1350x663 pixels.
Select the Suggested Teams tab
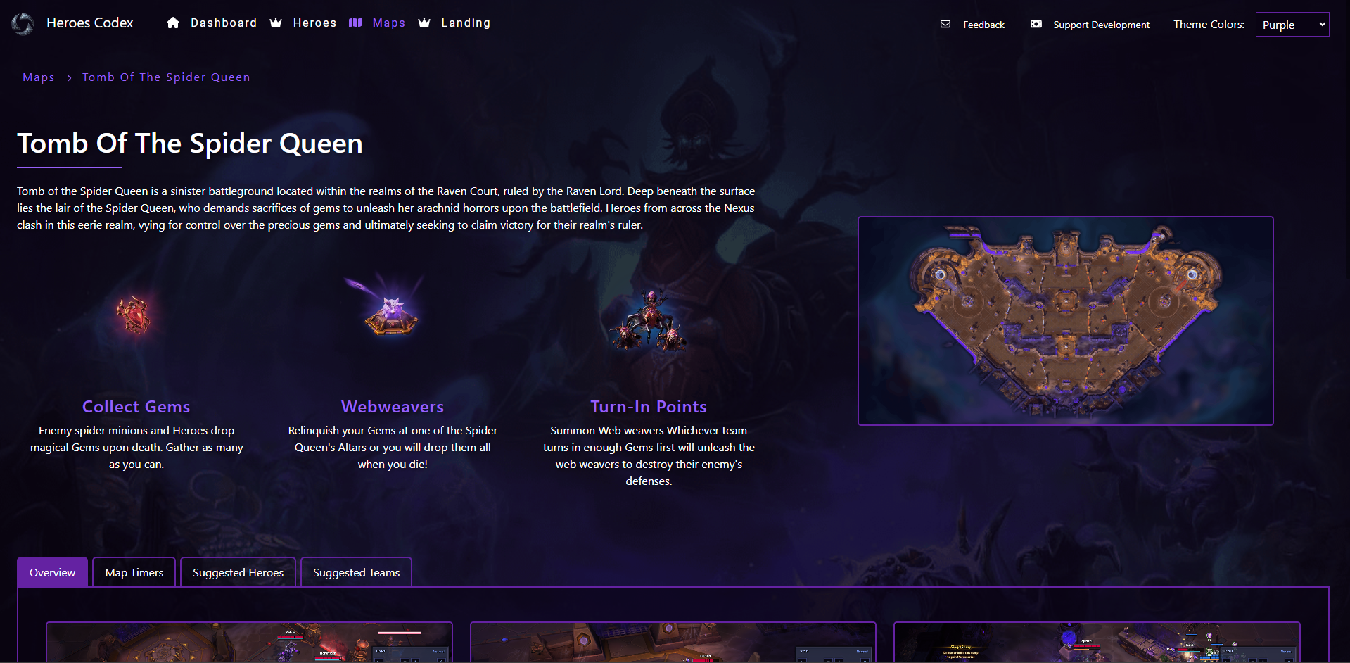pos(357,572)
